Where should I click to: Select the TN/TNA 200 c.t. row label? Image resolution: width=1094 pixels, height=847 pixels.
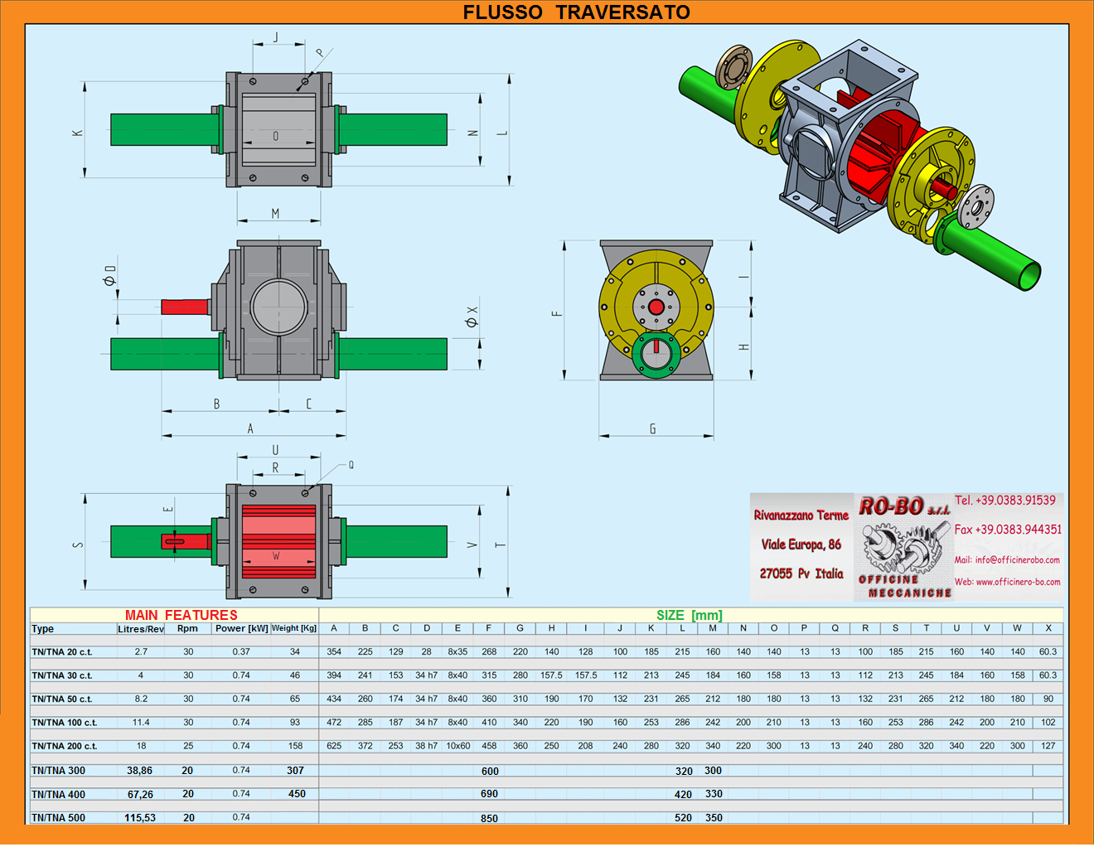pyautogui.click(x=64, y=747)
